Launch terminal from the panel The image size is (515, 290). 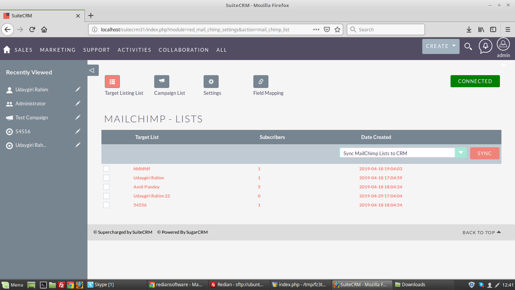[x=43, y=285]
